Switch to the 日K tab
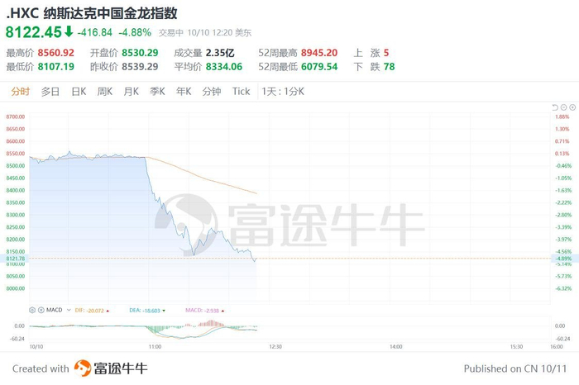This screenshot has width=579, height=385. tap(79, 92)
